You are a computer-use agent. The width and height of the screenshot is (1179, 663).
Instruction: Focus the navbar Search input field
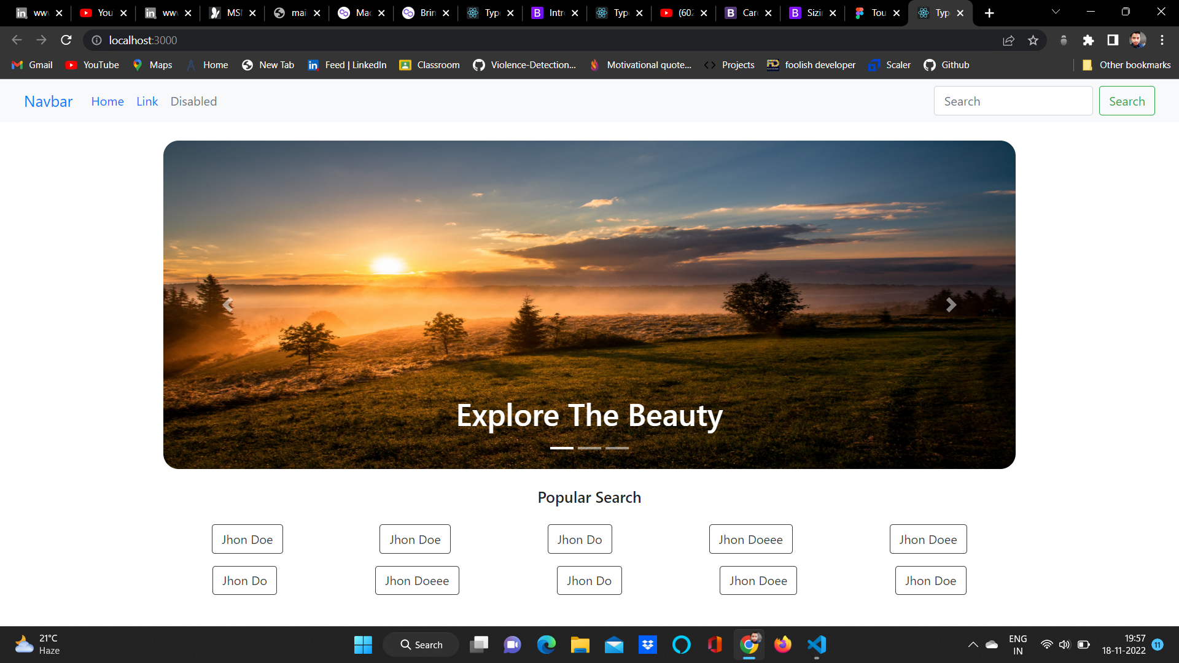(x=1013, y=101)
